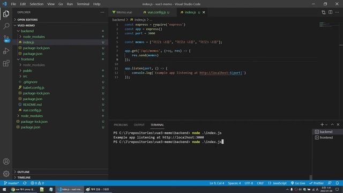The width and height of the screenshot is (343, 193).
Task: Open the Explorer view in activity bar
Action: coord(6,14)
